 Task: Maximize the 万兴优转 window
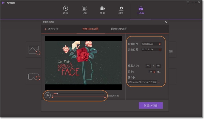pyautogui.click(x=196, y=2)
